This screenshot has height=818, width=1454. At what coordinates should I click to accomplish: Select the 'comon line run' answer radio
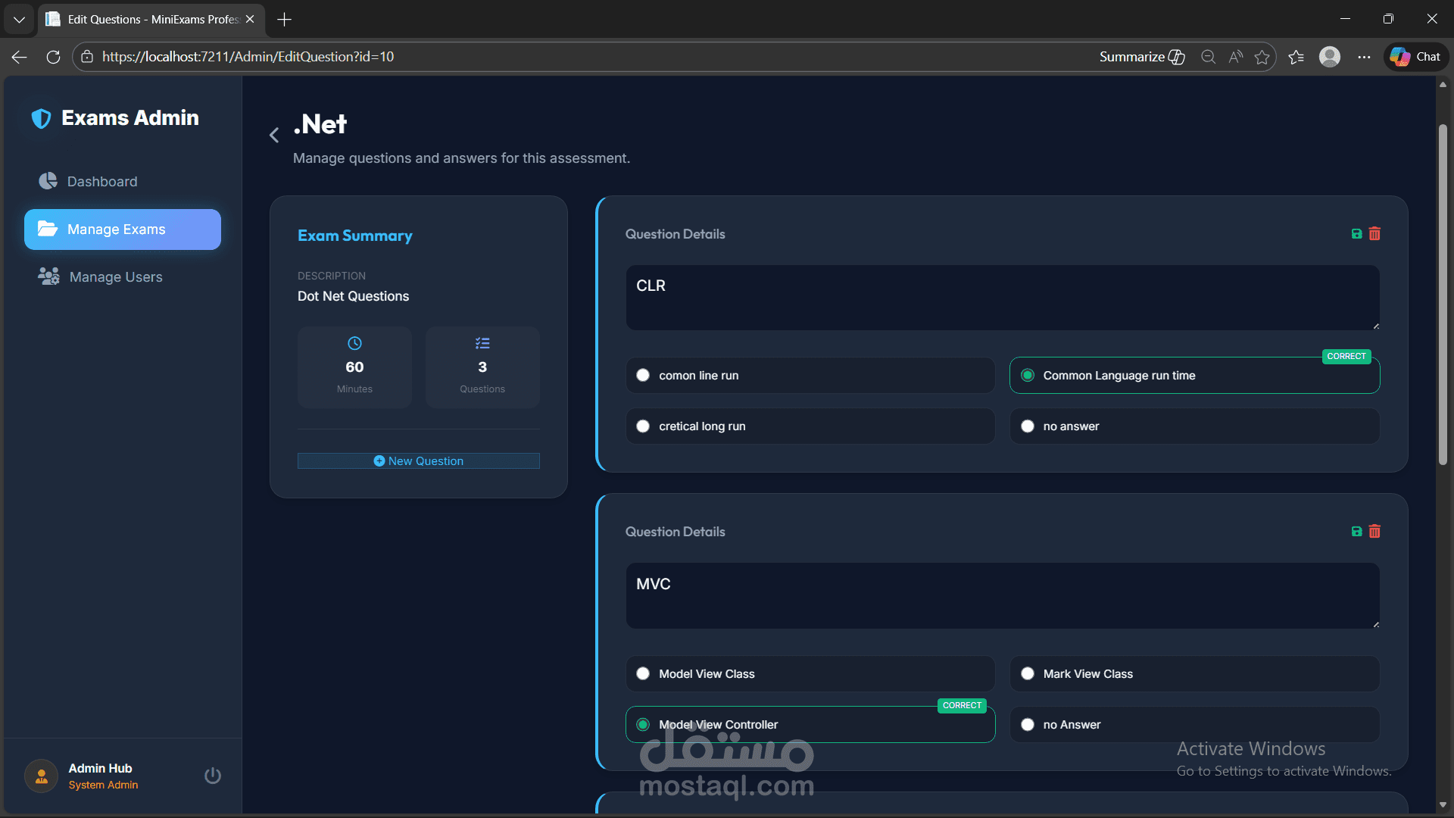pyautogui.click(x=643, y=376)
